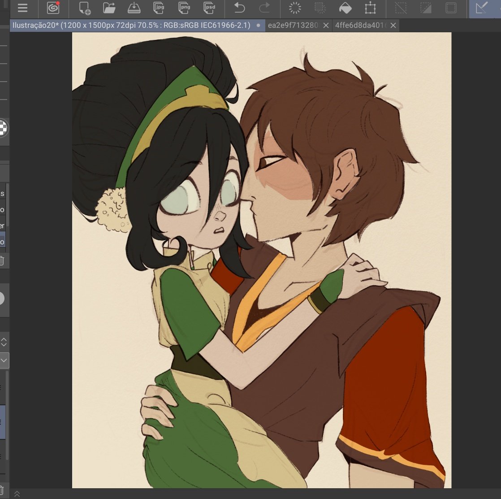Close the ea2e9f713280 tab
501x499 pixels.
coord(326,25)
